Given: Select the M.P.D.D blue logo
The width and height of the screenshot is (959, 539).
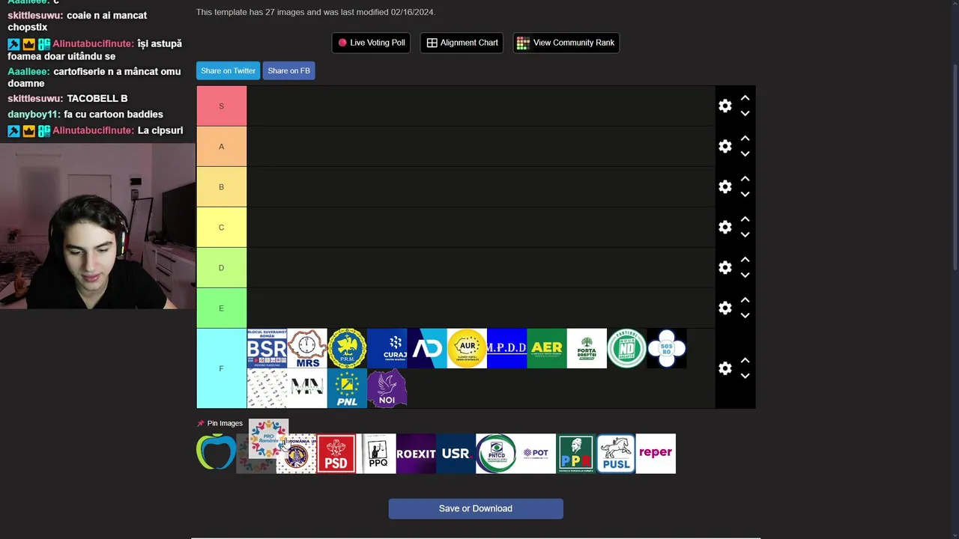Looking at the screenshot, I should 506,348.
